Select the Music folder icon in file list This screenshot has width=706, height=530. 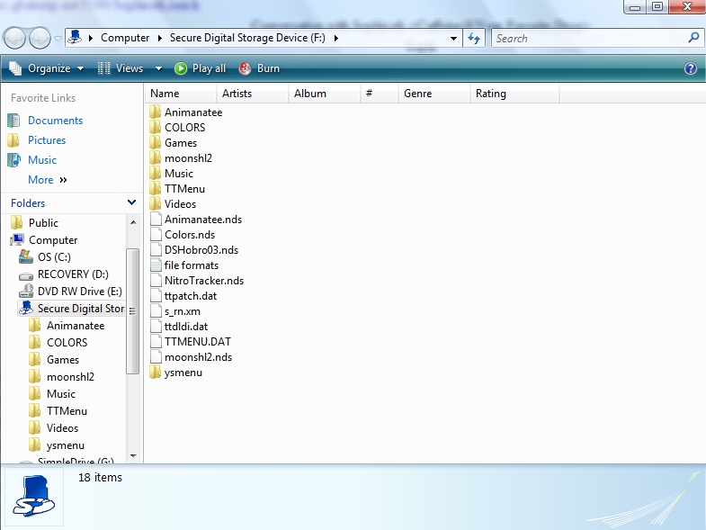[x=156, y=174]
